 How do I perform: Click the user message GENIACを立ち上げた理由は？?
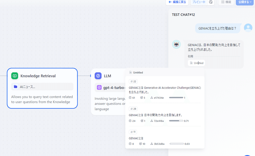217,28
